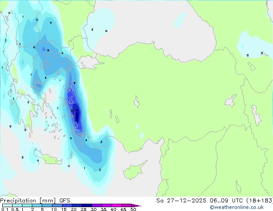
Task: Click the legend label '0.5'
Action: (x=15, y=209)
